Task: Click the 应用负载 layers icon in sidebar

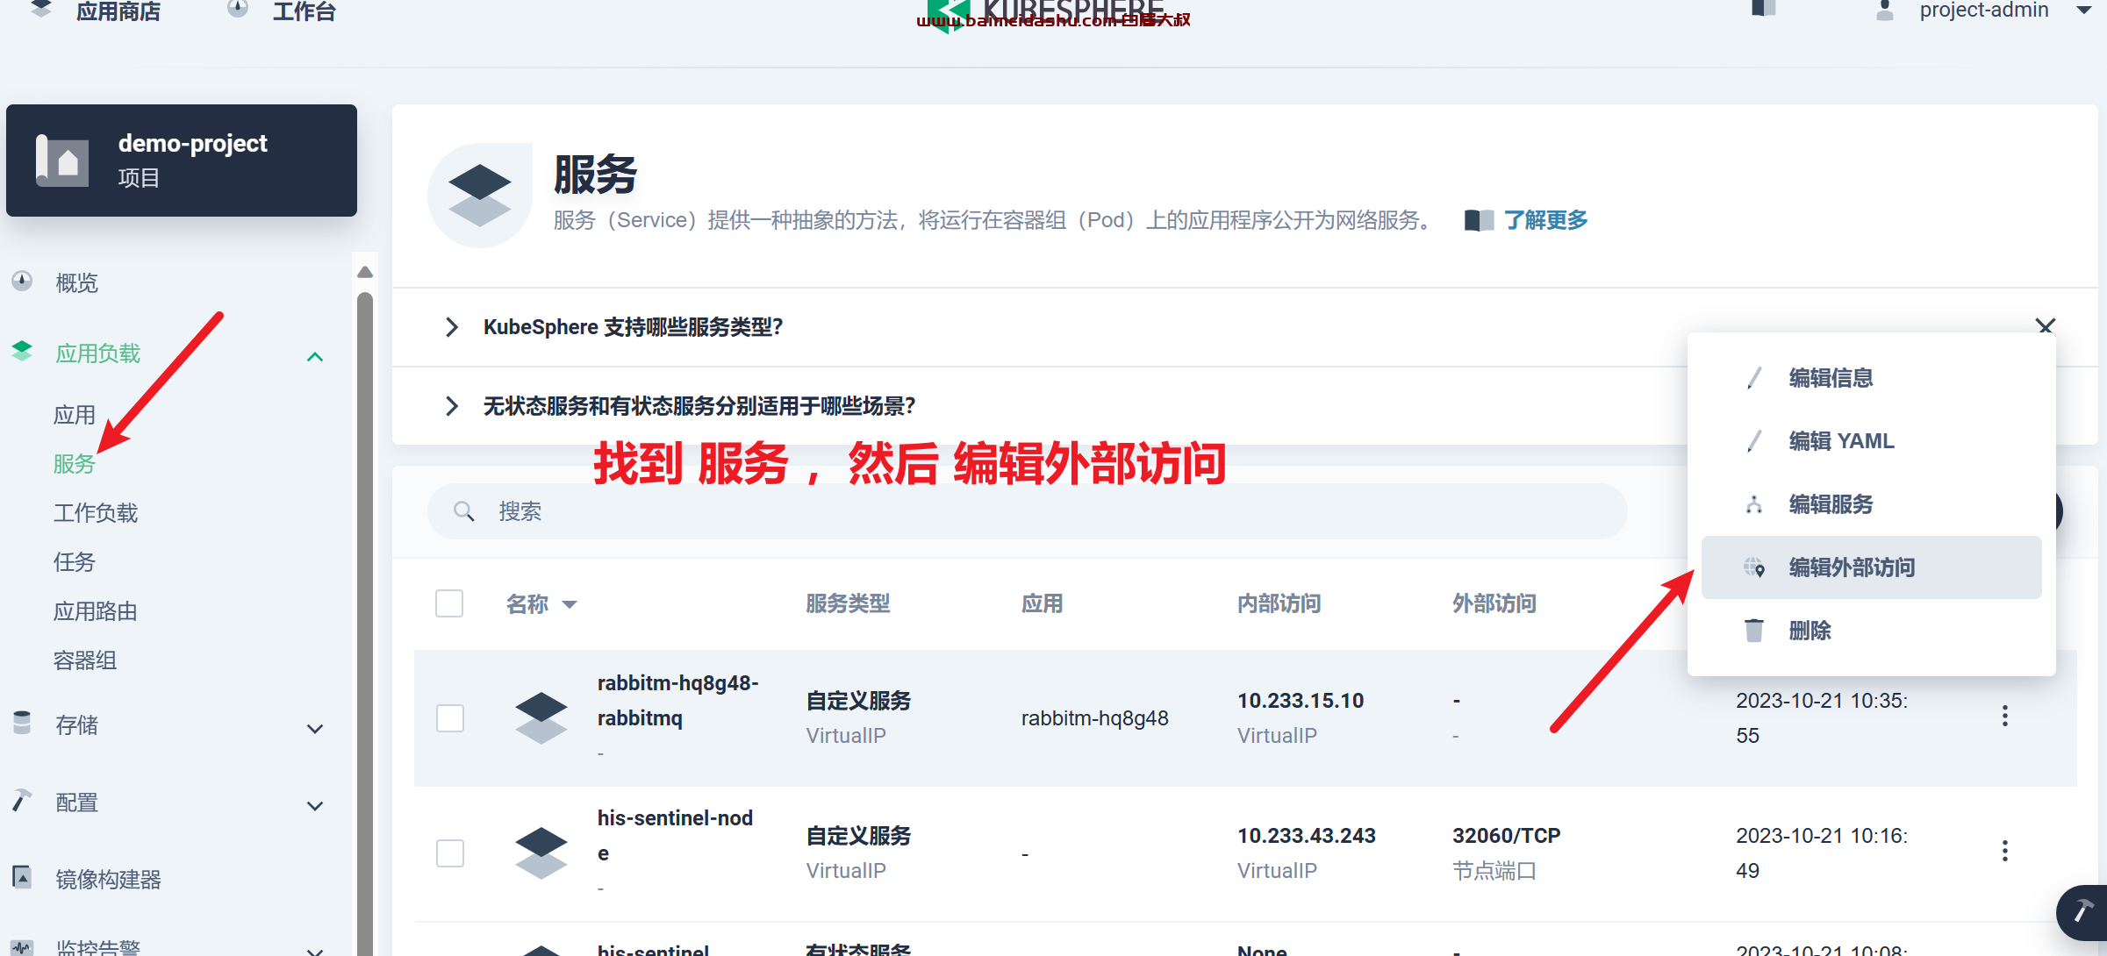Action: (23, 352)
